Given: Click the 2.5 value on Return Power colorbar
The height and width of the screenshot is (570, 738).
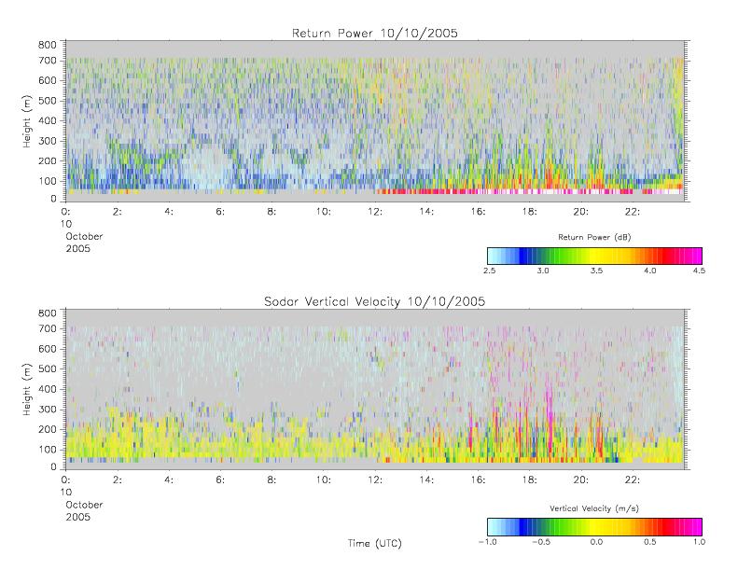Looking at the screenshot, I should 490,271.
